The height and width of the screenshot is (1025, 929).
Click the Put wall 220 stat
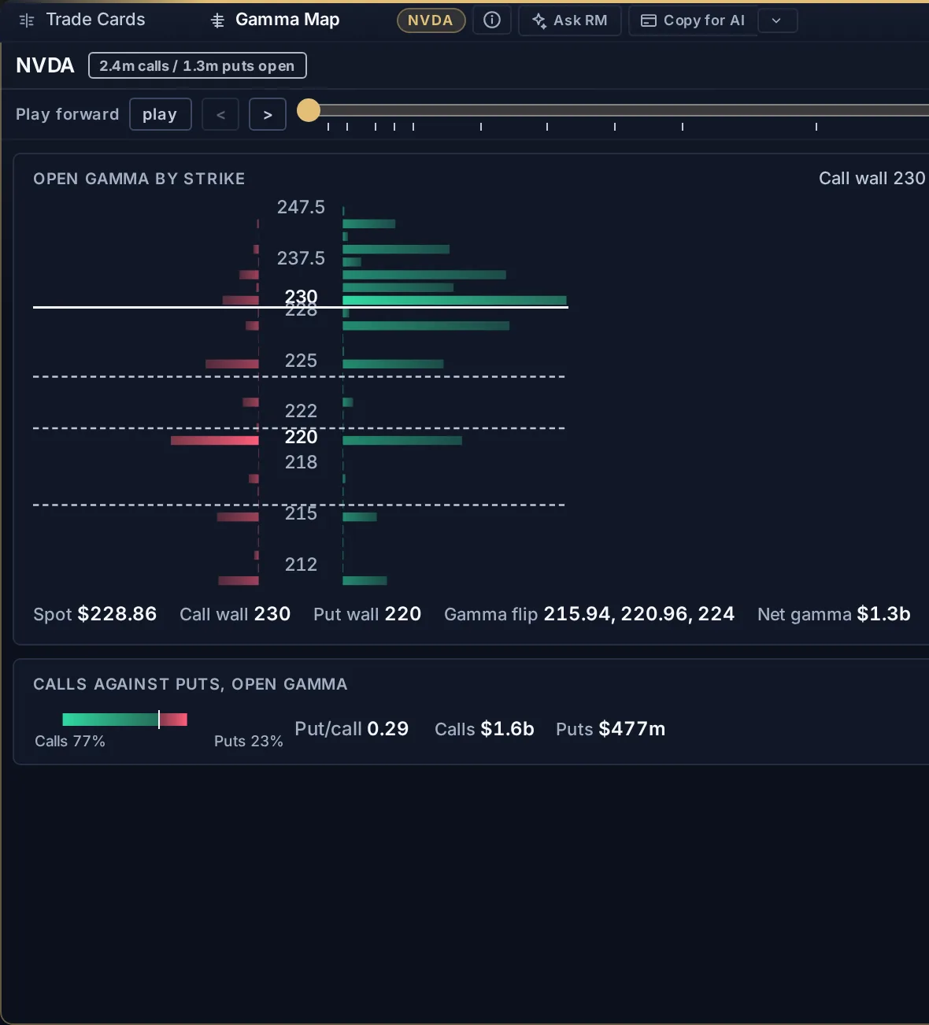pyautogui.click(x=367, y=614)
